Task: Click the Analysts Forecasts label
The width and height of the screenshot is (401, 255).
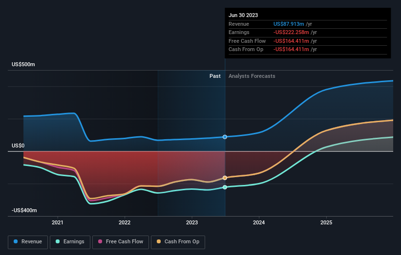Action: pos(252,76)
